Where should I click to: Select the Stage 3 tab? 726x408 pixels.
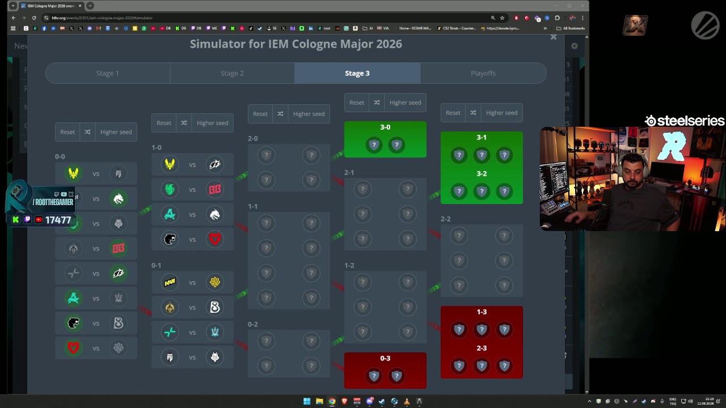(x=357, y=73)
